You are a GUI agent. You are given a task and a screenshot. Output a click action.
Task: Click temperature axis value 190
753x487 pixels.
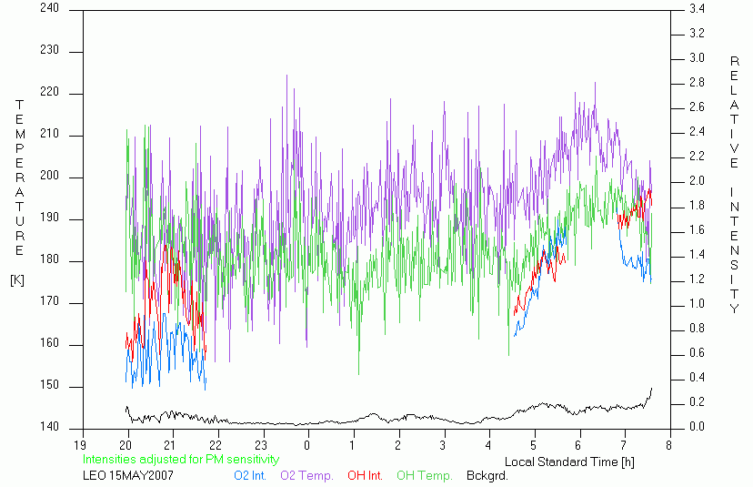pyautogui.click(x=49, y=218)
